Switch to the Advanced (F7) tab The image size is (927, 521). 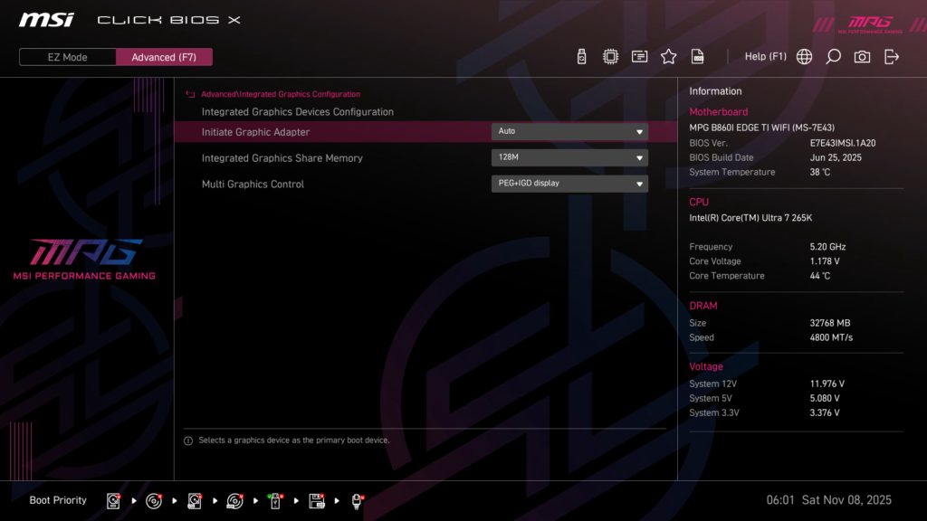point(164,57)
